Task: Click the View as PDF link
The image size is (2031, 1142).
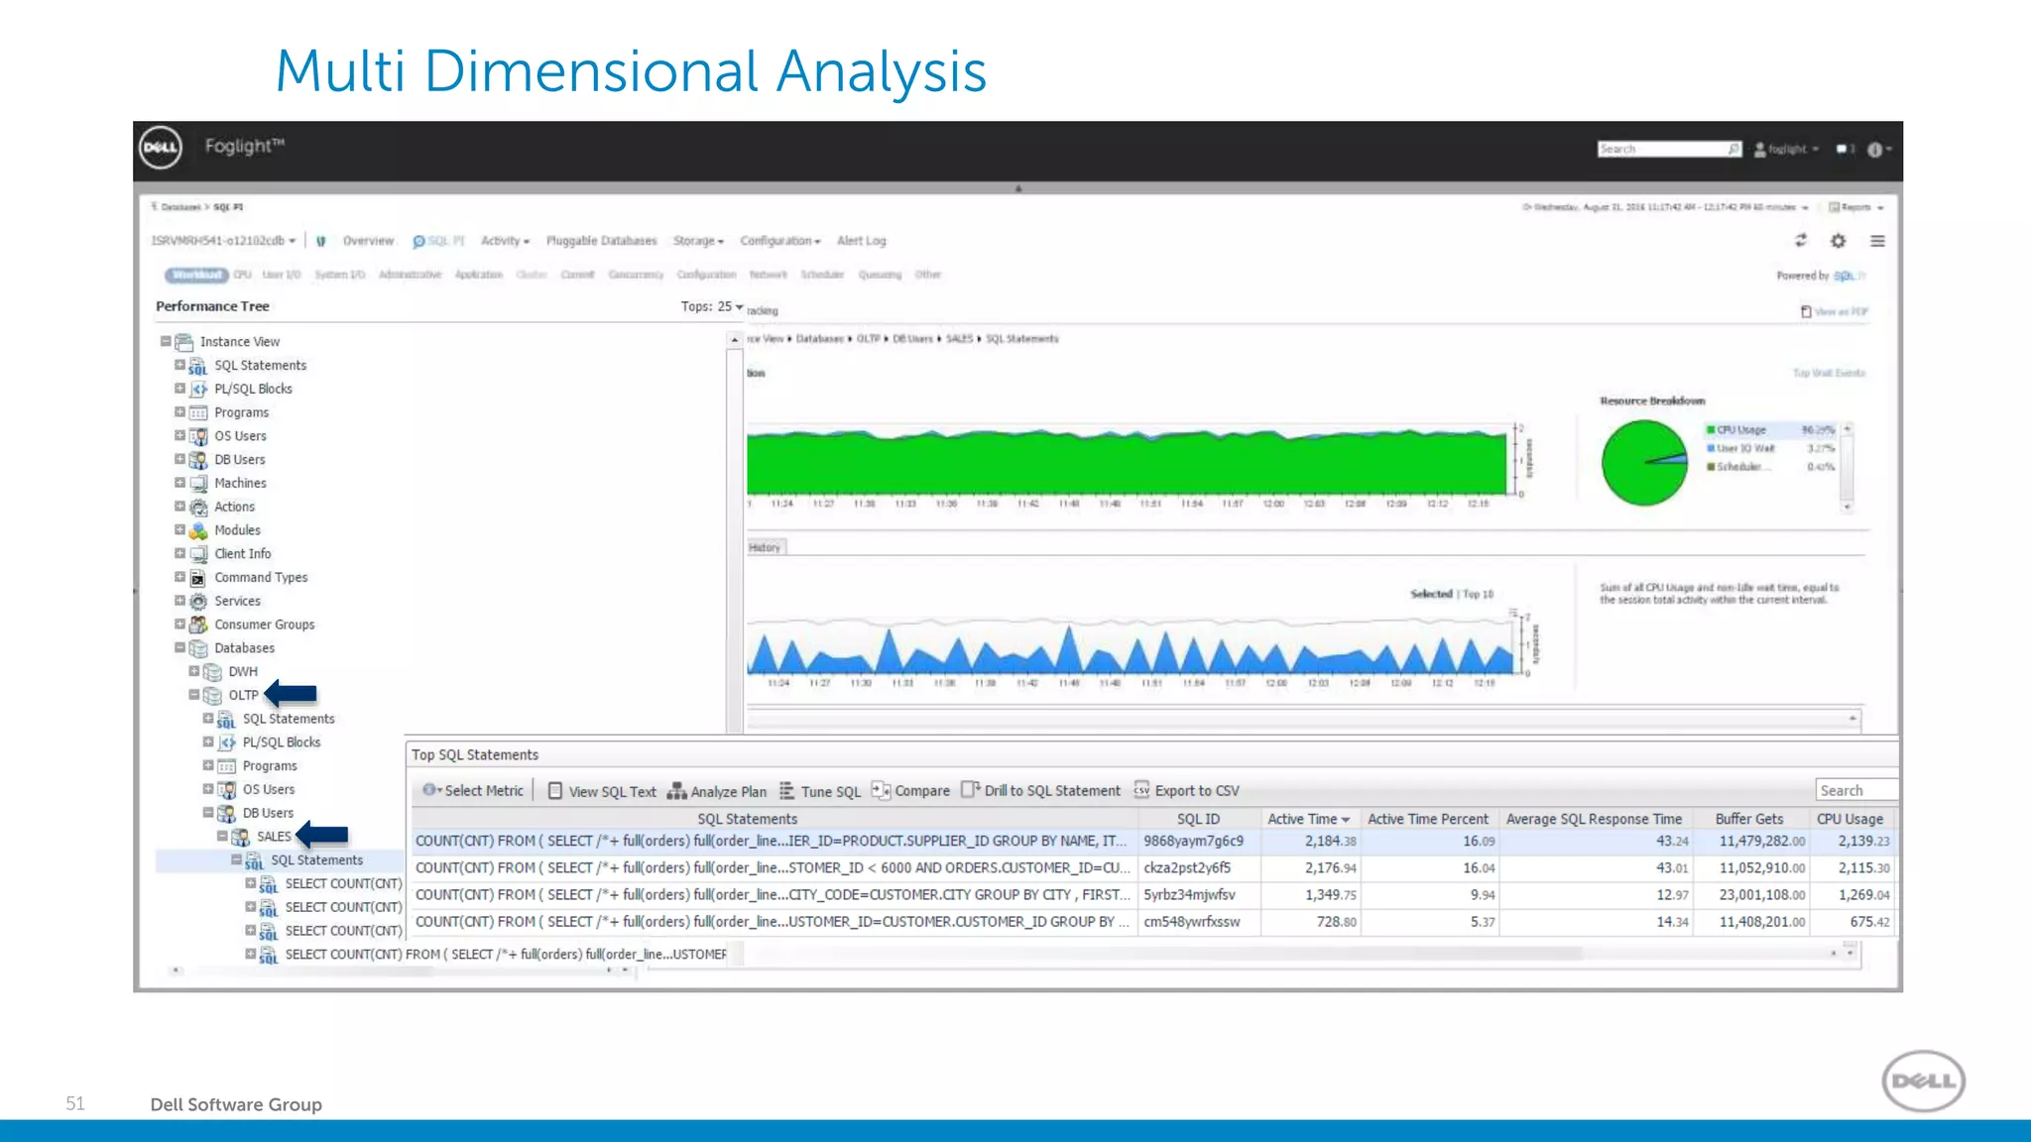Action: click(x=1841, y=311)
